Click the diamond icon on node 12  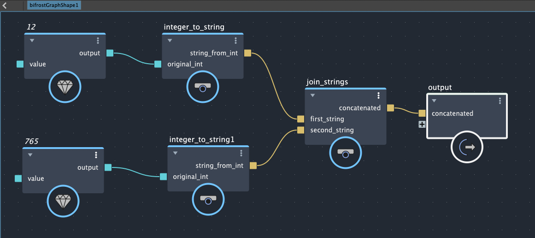65,87
